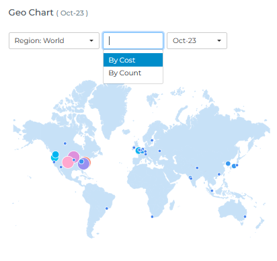Click the blue marker in South Africa
This screenshot has width=277, height=261.
(152, 217)
